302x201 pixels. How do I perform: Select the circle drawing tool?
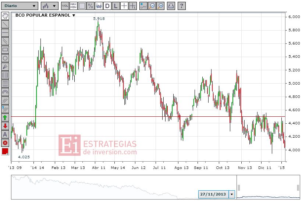coord(5,58)
